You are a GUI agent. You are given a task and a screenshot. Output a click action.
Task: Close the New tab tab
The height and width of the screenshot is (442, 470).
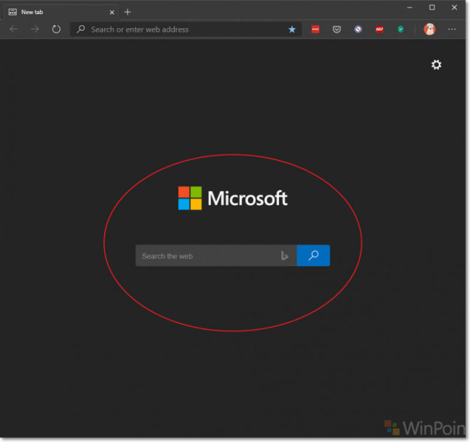pos(112,12)
